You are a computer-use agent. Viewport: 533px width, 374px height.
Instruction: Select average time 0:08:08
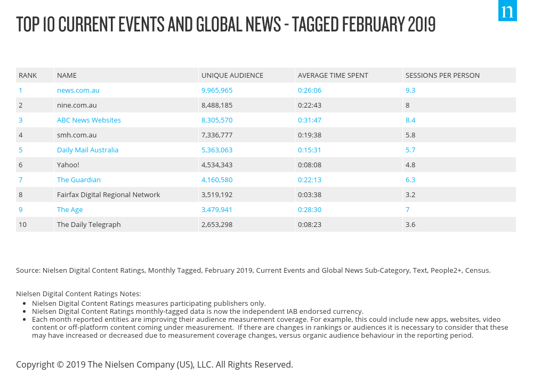[310, 165]
